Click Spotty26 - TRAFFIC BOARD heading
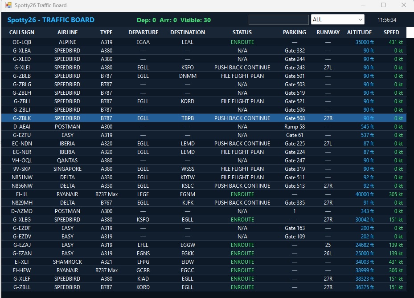Viewport: 414px width, 298px height. (51, 20)
